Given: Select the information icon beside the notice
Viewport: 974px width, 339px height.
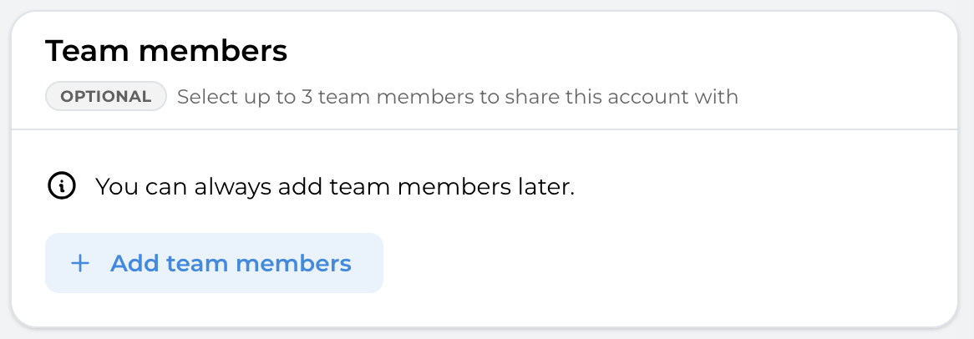Looking at the screenshot, I should click(x=61, y=186).
